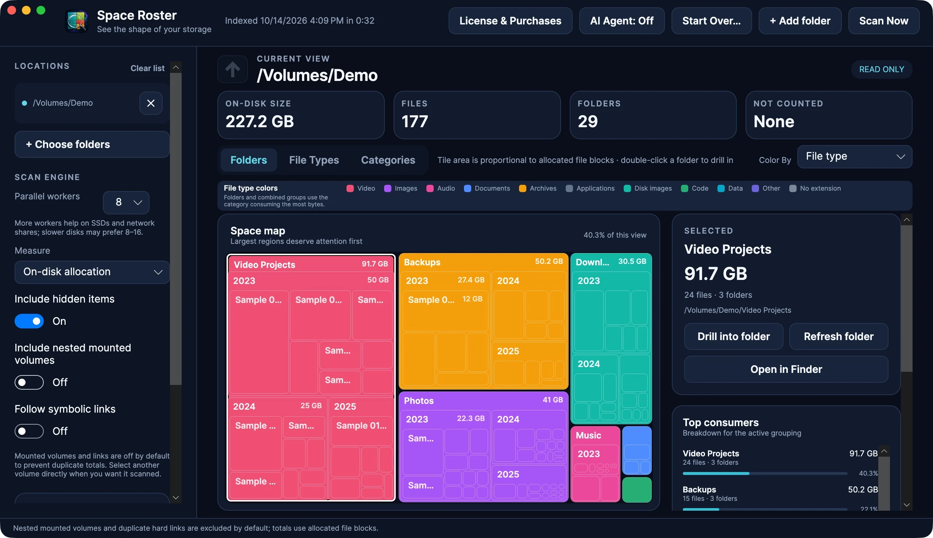Image resolution: width=933 pixels, height=538 pixels.
Task: Toggle Include hidden items switch off
Action: click(x=29, y=321)
